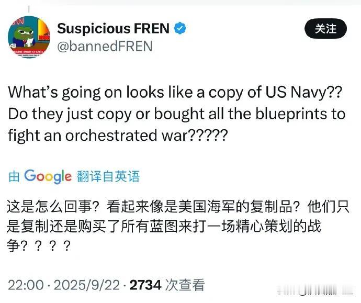This screenshot has height=303, width=361.
Task: Click the 翻译自英语 translation label
Action: (108, 176)
